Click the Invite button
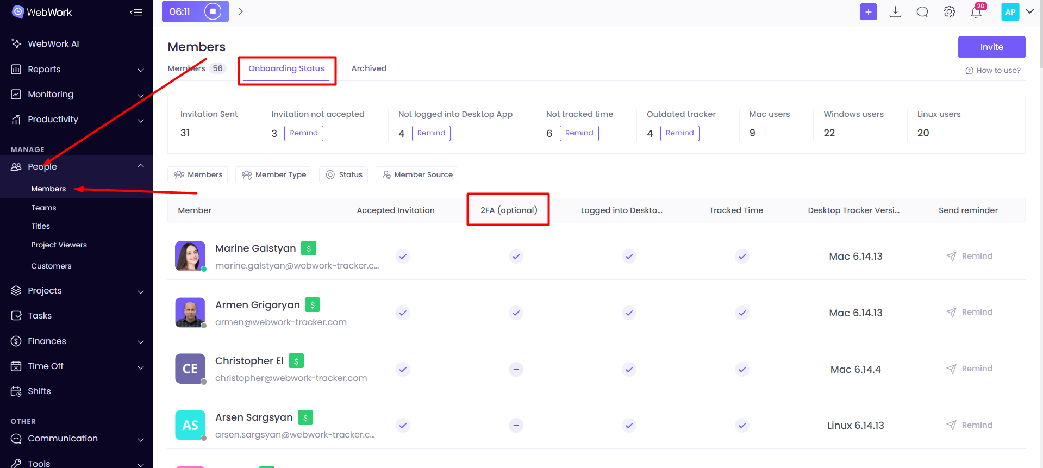Image resolution: width=1043 pixels, height=468 pixels. pyautogui.click(x=991, y=47)
